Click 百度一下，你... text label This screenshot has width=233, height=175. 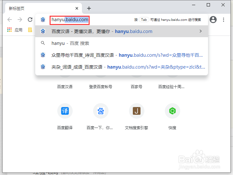(100, 128)
